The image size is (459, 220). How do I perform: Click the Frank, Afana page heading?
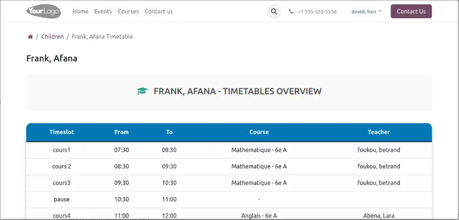pos(52,59)
